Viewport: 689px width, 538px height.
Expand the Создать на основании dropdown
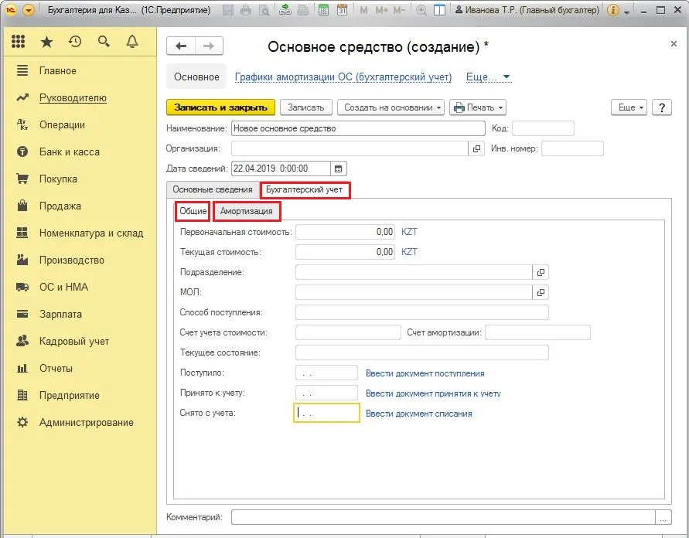391,107
